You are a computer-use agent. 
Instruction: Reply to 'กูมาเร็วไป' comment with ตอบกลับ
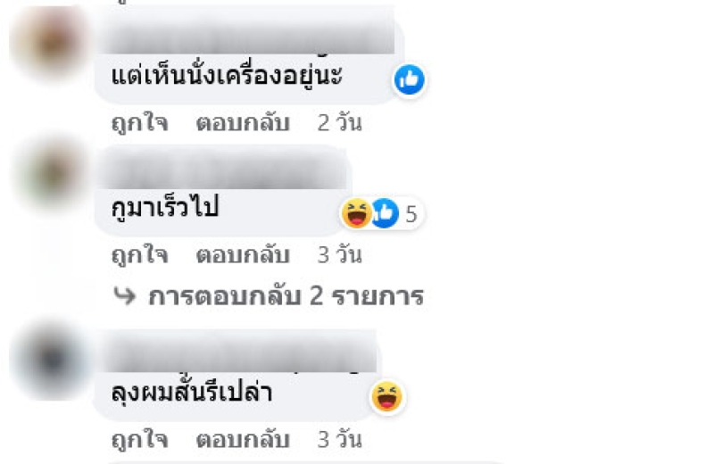(243, 254)
